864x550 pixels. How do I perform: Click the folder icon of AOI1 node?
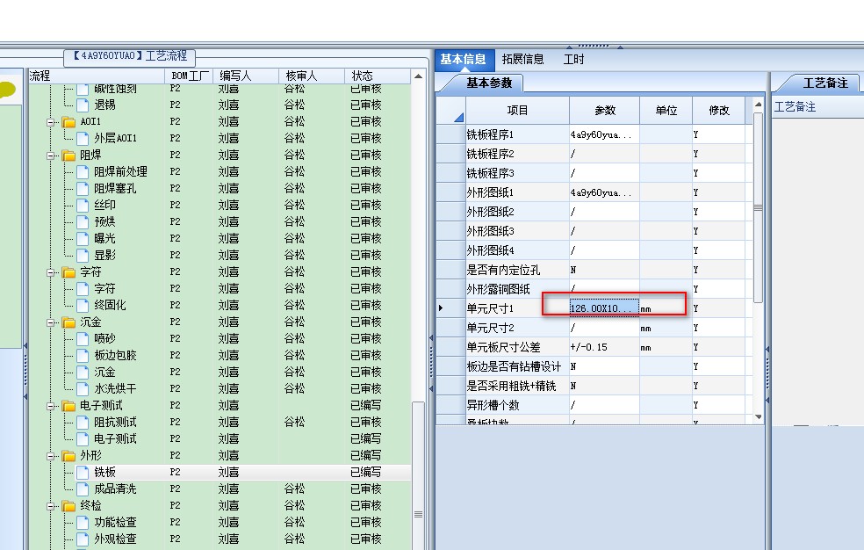point(68,122)
